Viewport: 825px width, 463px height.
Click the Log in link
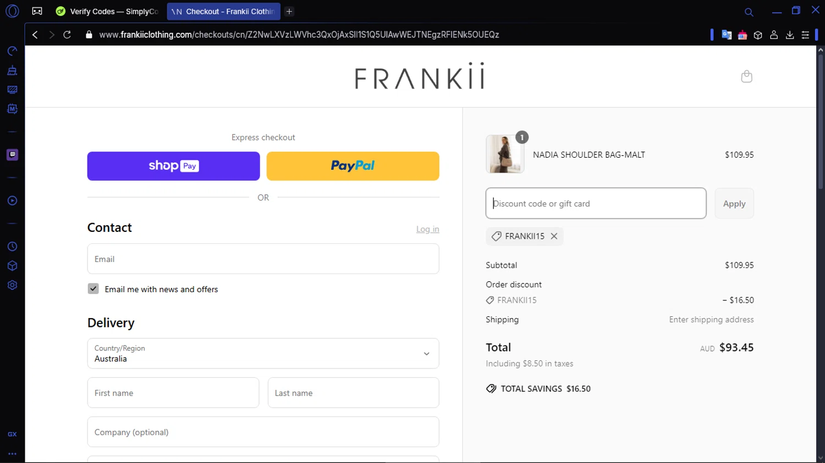point(427,229)
